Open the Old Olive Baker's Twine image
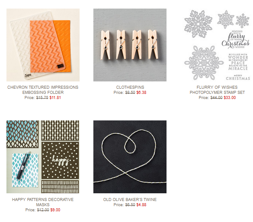This screenshot has height=222, width=253. [130, 157]
